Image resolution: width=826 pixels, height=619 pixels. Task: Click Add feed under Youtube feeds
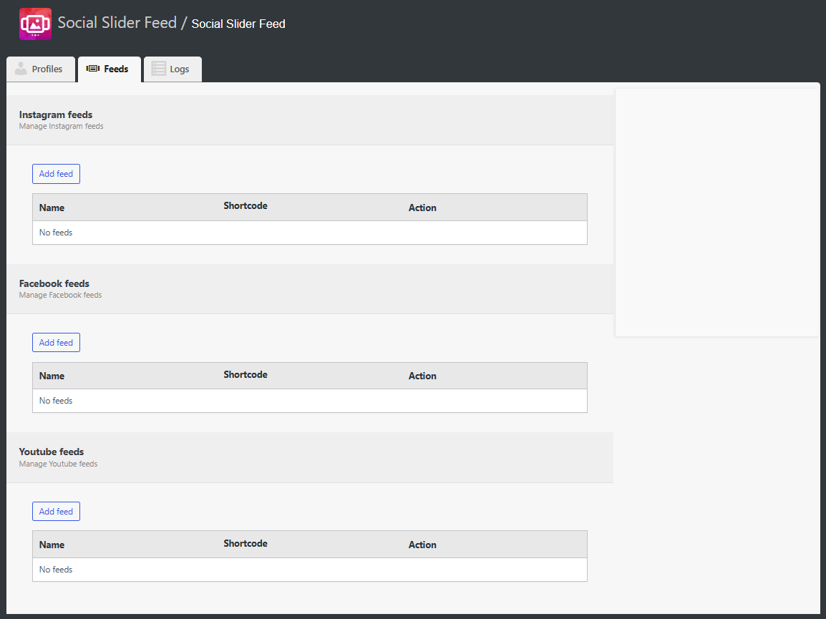(x=56, y=511)
